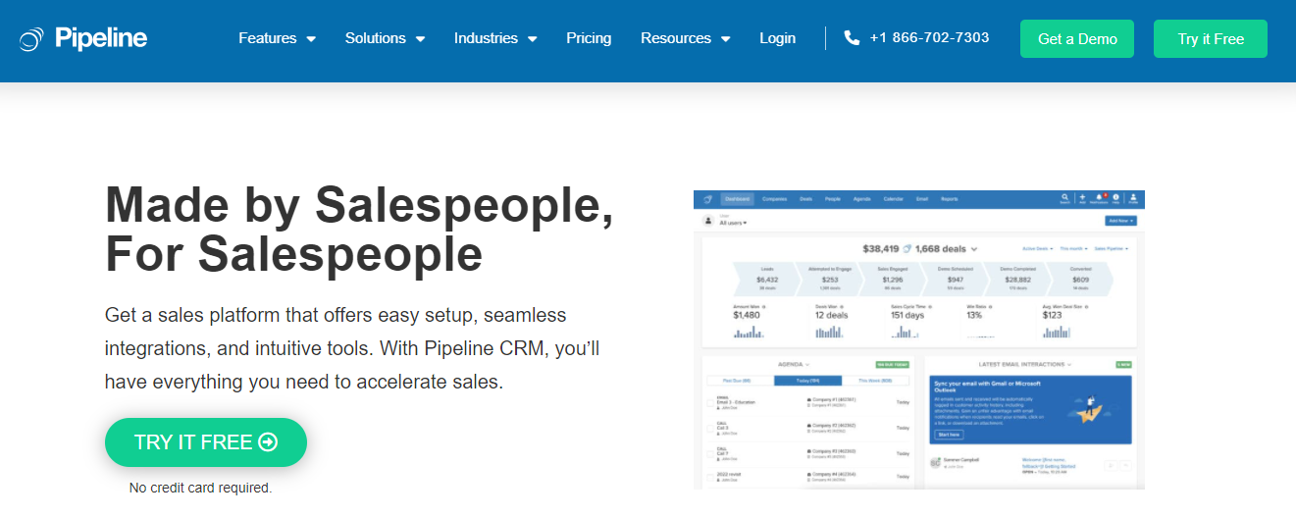Click the header Try it Free button
1296x517 pixels.
click(1211, 39)
